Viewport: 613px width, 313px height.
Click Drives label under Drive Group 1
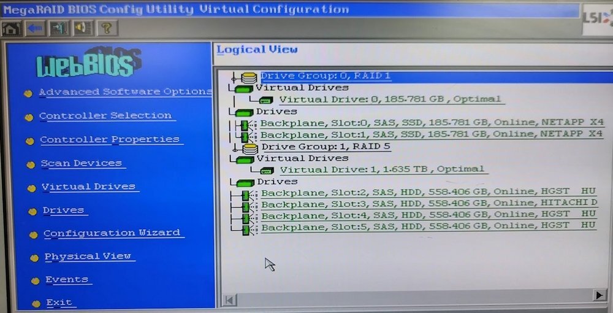pos(277,182)
